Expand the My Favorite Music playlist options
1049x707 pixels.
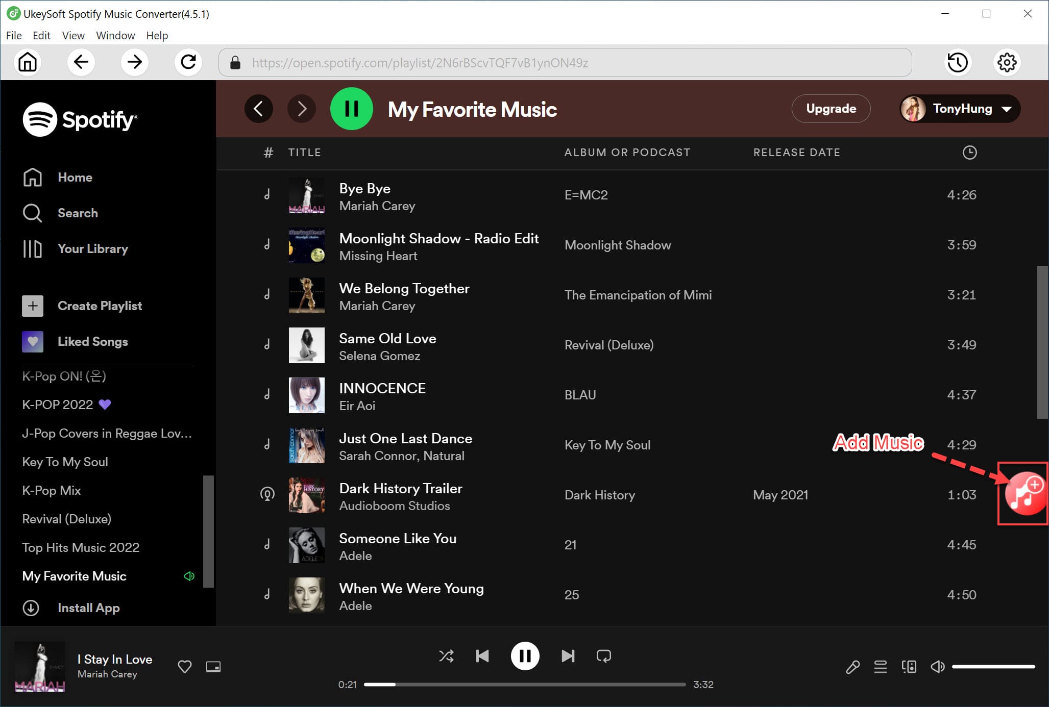[x=74, y=575]
